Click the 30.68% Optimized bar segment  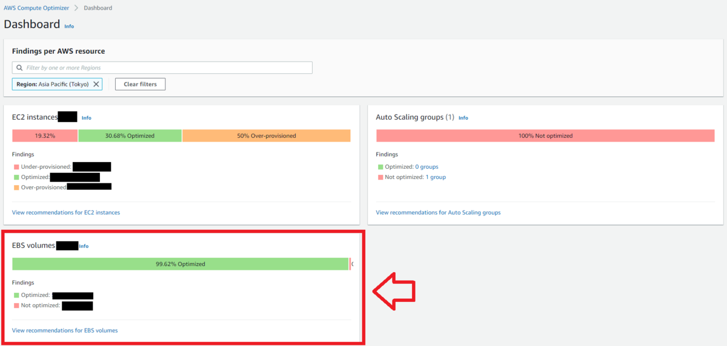point(130,135)
